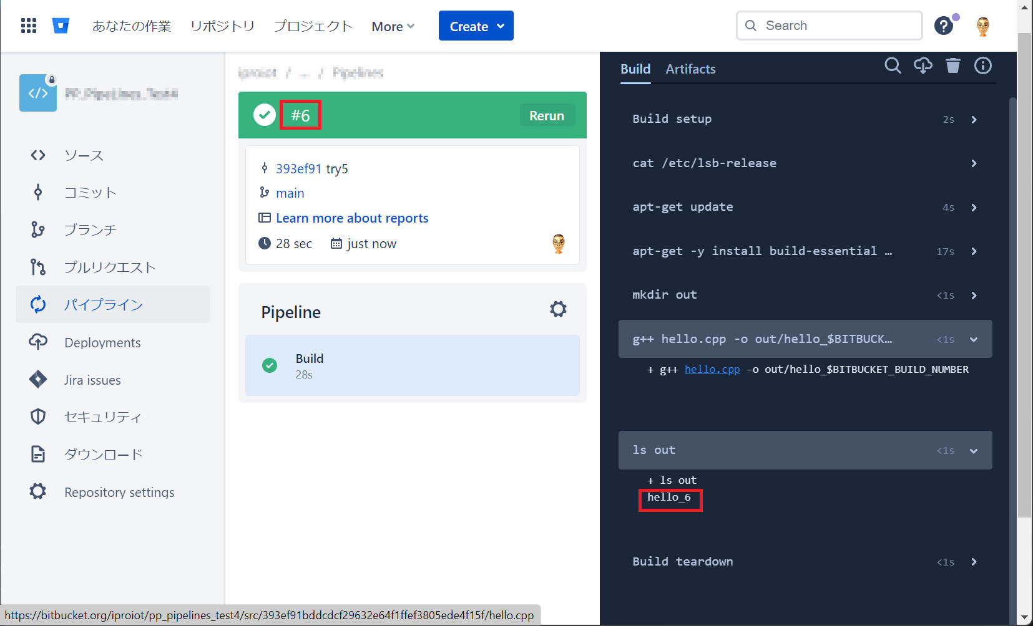Screen dimensions: 1033x626
Task: Open the hello.cpp file link
Action: tap(712, 369)
